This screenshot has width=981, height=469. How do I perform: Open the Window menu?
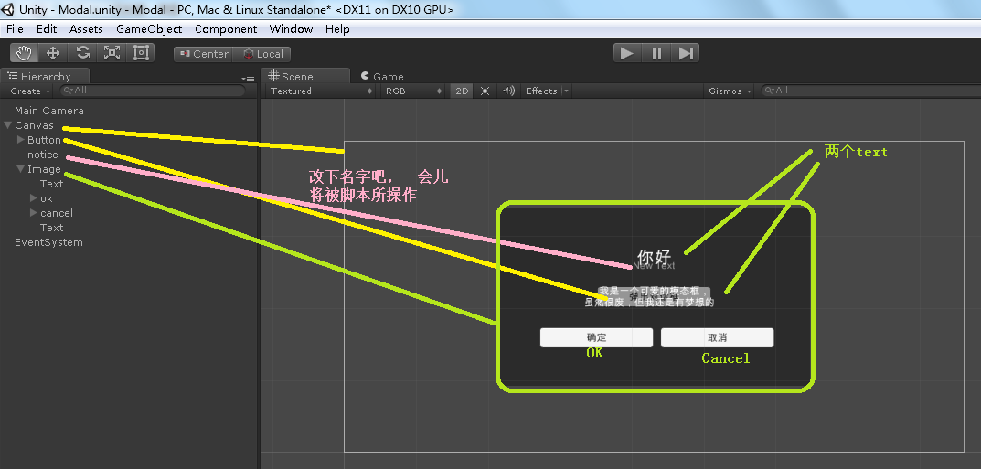click(291, 28)
